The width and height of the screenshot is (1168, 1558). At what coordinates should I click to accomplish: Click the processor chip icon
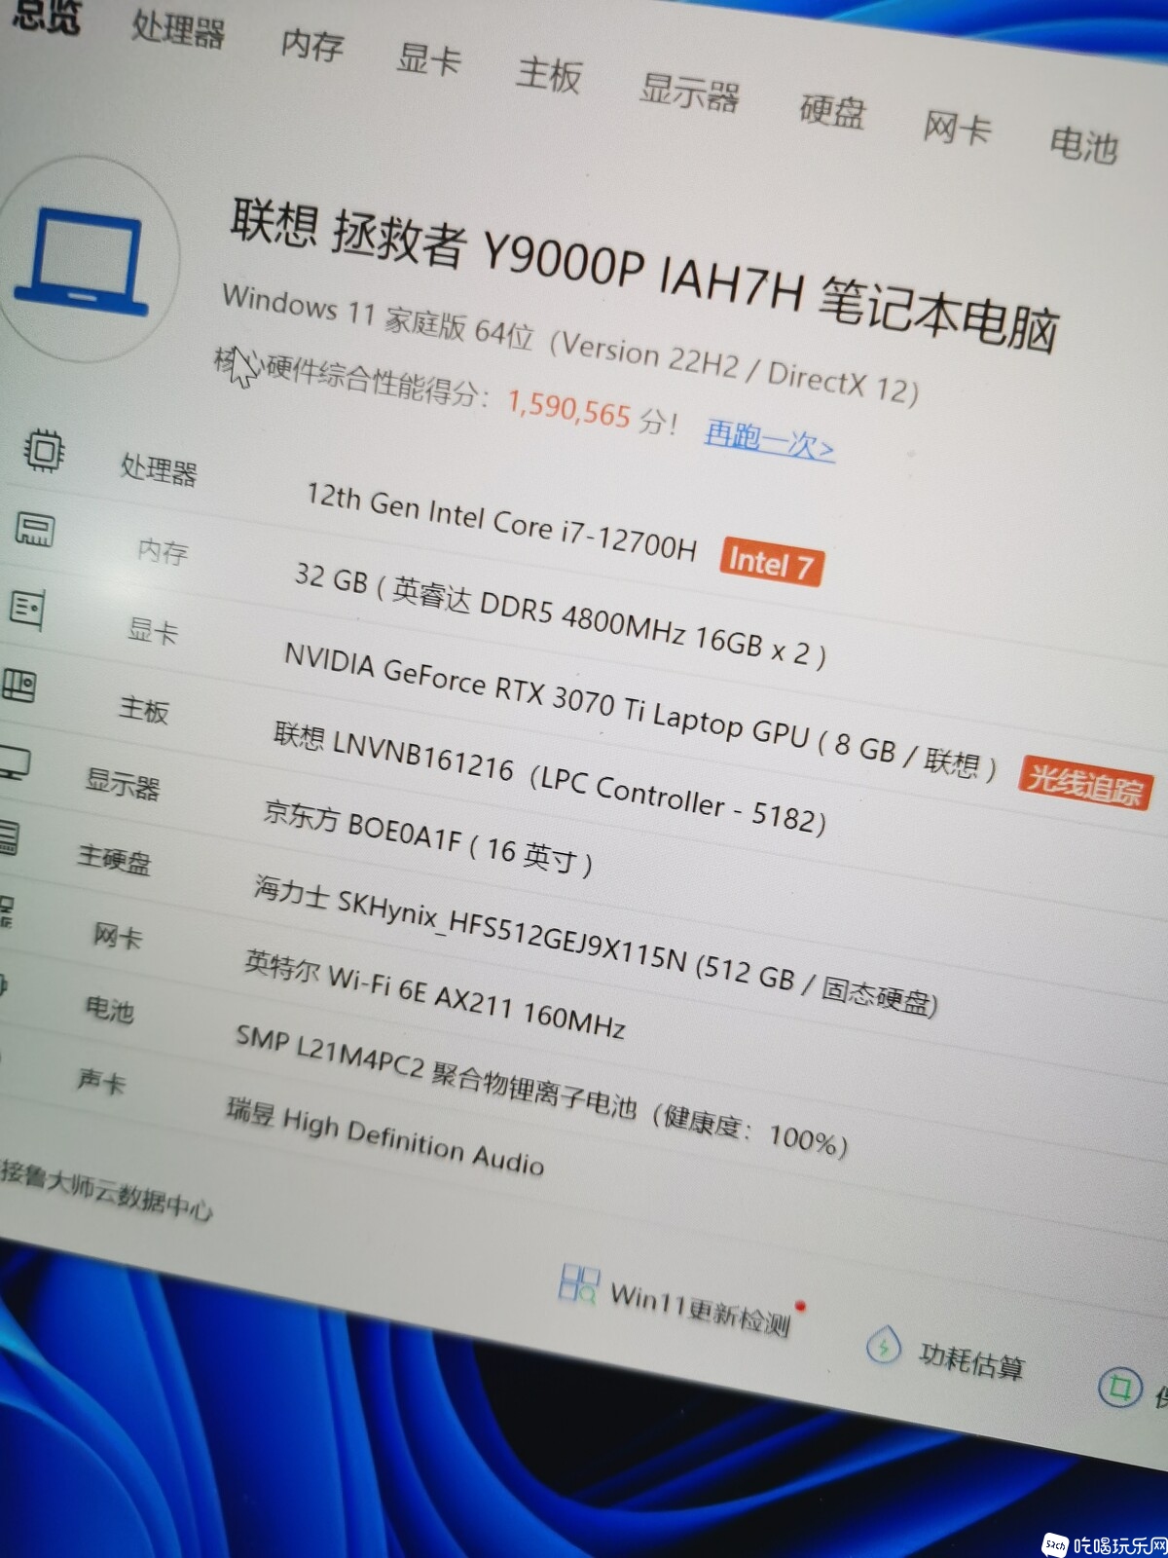(x=44, y=451)
